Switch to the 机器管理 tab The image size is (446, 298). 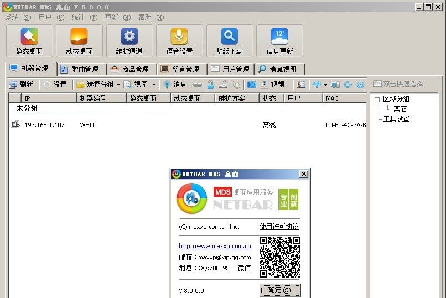pos(32,69)
